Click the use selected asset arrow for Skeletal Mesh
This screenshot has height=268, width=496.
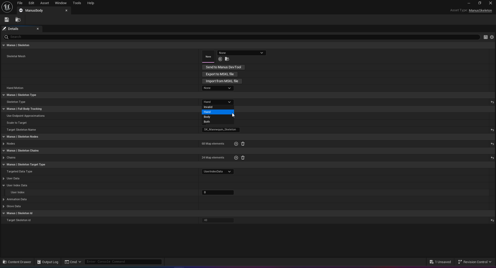click(220, 59)
